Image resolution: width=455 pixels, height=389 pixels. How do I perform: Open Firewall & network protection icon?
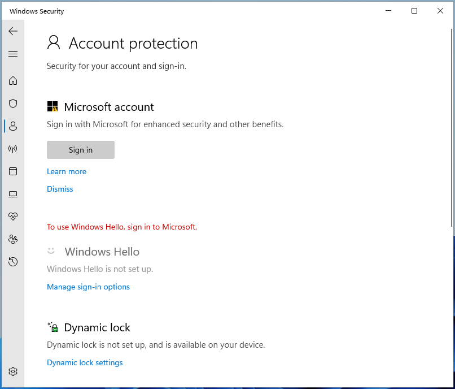(13, 149)
